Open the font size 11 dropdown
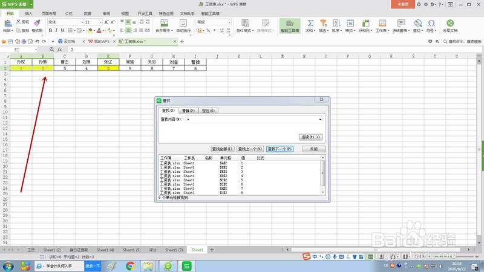Viewport: 484px width, 272px height. pos(100,22)
